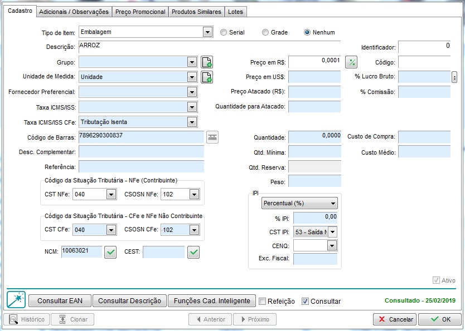465x331 pixels.
Task: Click the Quantidade para Atacado field
Action: (314, 107)
